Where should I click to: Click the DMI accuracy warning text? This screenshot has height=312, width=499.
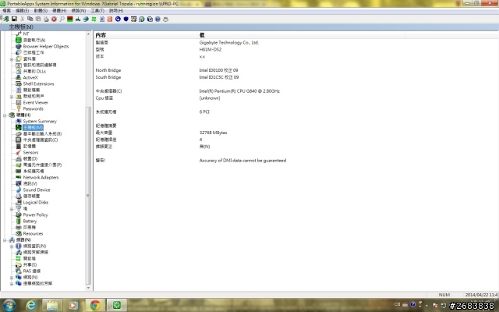[x=242, y=161]
